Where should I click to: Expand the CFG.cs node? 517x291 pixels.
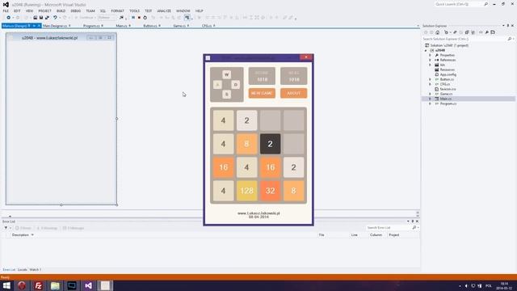tap(430, 84)
